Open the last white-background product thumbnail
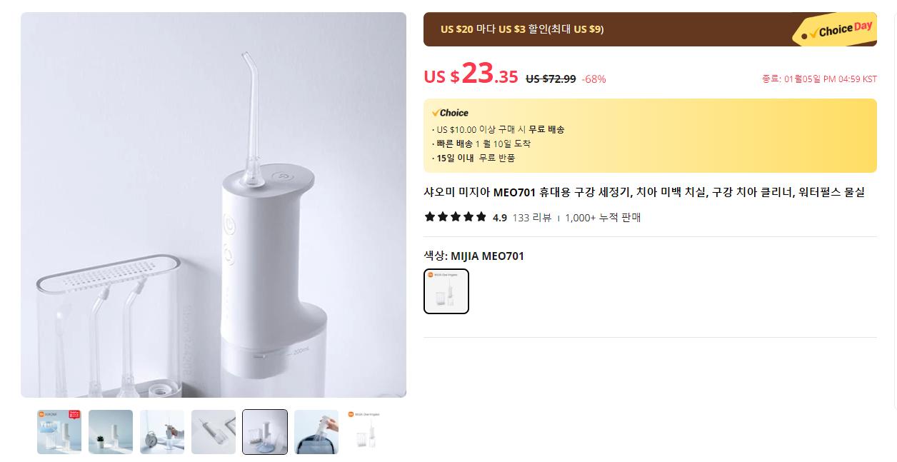Image resolution: width=897 pixels, height=462 pixels. click(367, 432)
